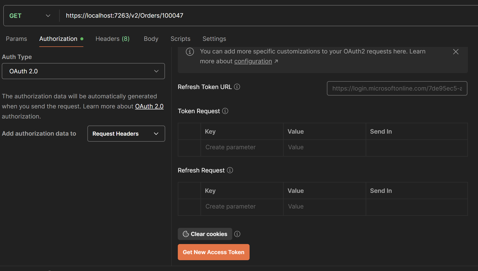Switch to the Body tab
The image size is (478, 271).
click(151, 39)
